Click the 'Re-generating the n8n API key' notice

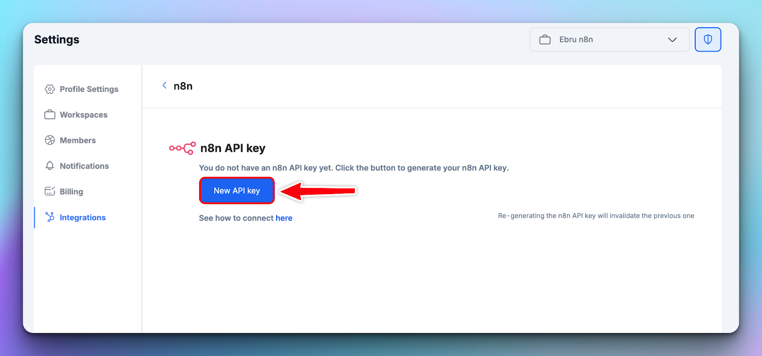tap(596, 216)
